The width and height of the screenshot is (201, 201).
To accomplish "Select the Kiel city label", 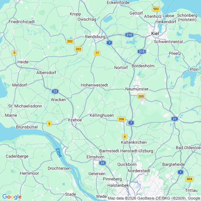I will pos(155,33).
